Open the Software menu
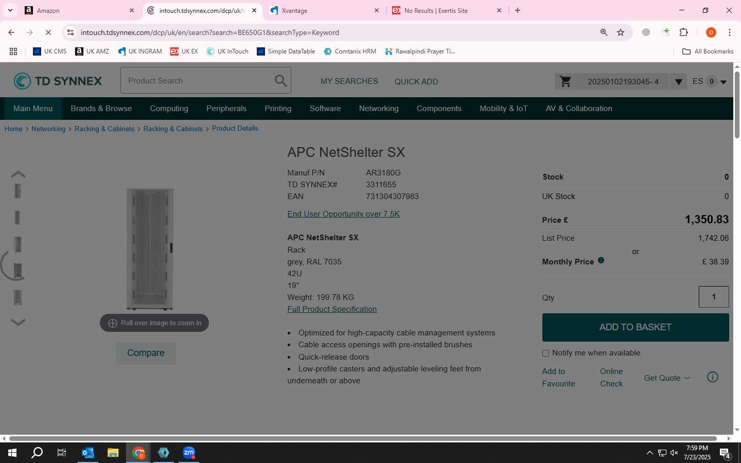This screenshot has width=741, height=463. click(325, 109)
